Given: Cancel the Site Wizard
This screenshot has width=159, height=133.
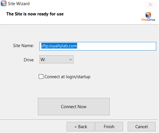Looking at the screenshot, I should coord(142,127).
